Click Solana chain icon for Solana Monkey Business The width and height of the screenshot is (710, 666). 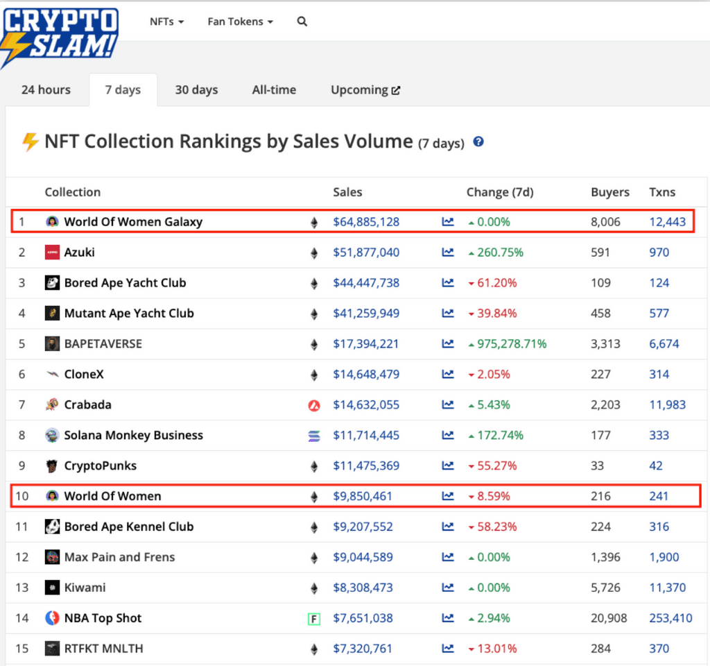[314, 436]
